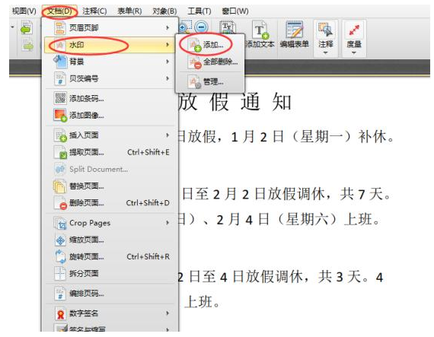This screenshot has width=434, height=337.
Task: Click the 页眉页脚 icon
Action: [60, 28]
